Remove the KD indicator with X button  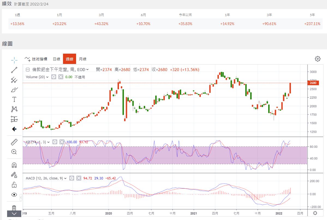[x=62, y=142]
